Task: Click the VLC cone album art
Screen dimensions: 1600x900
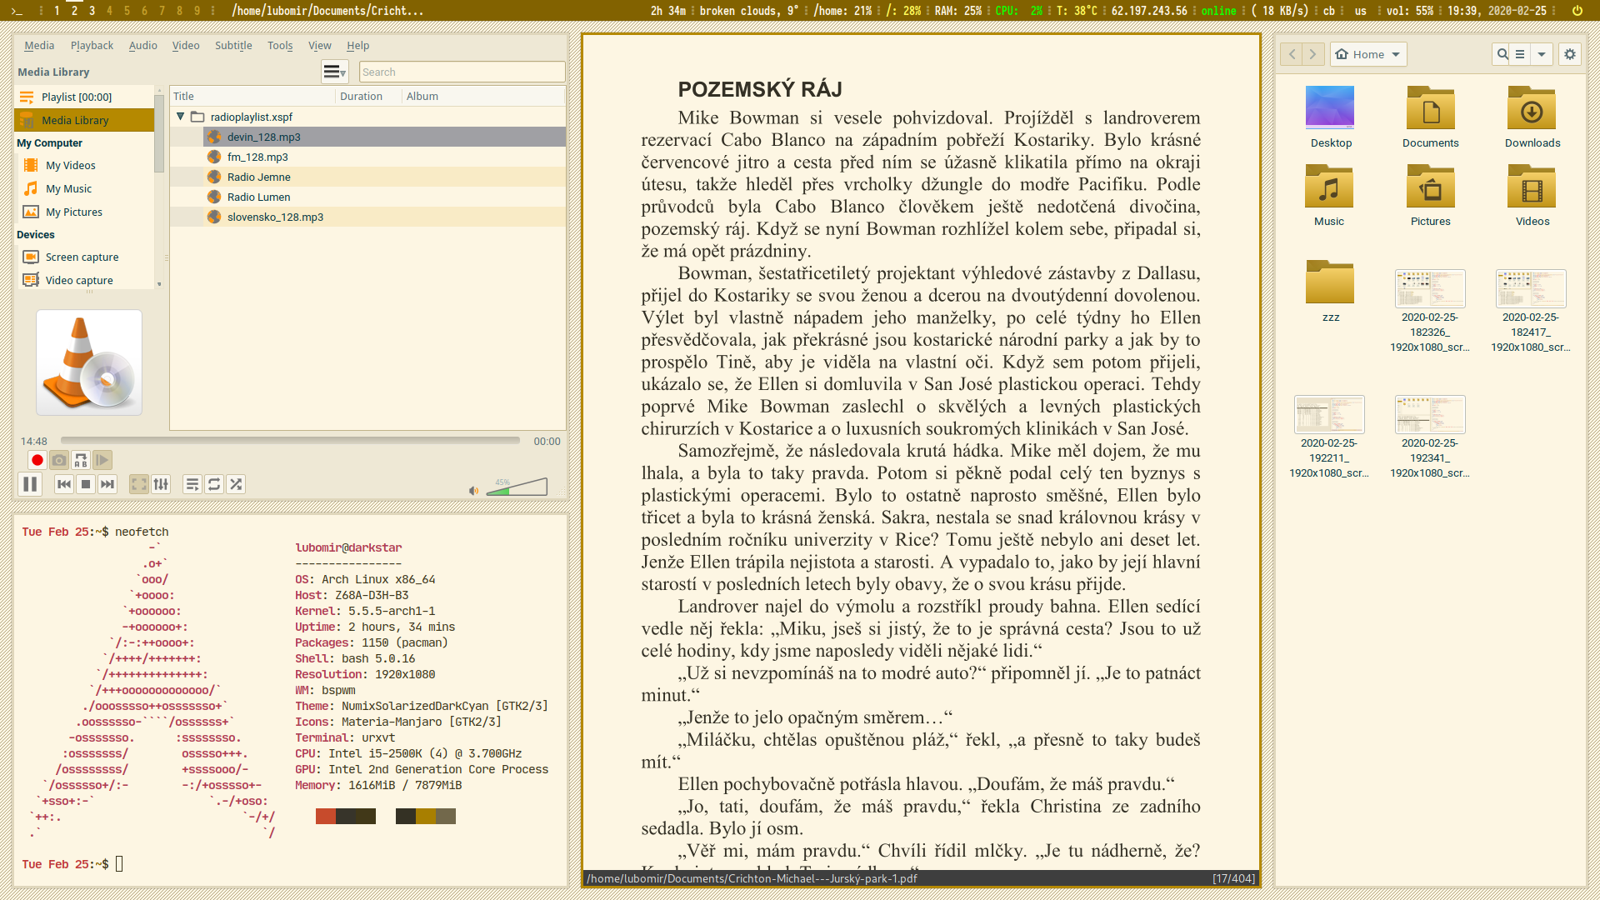Action: tap(89, 362)
